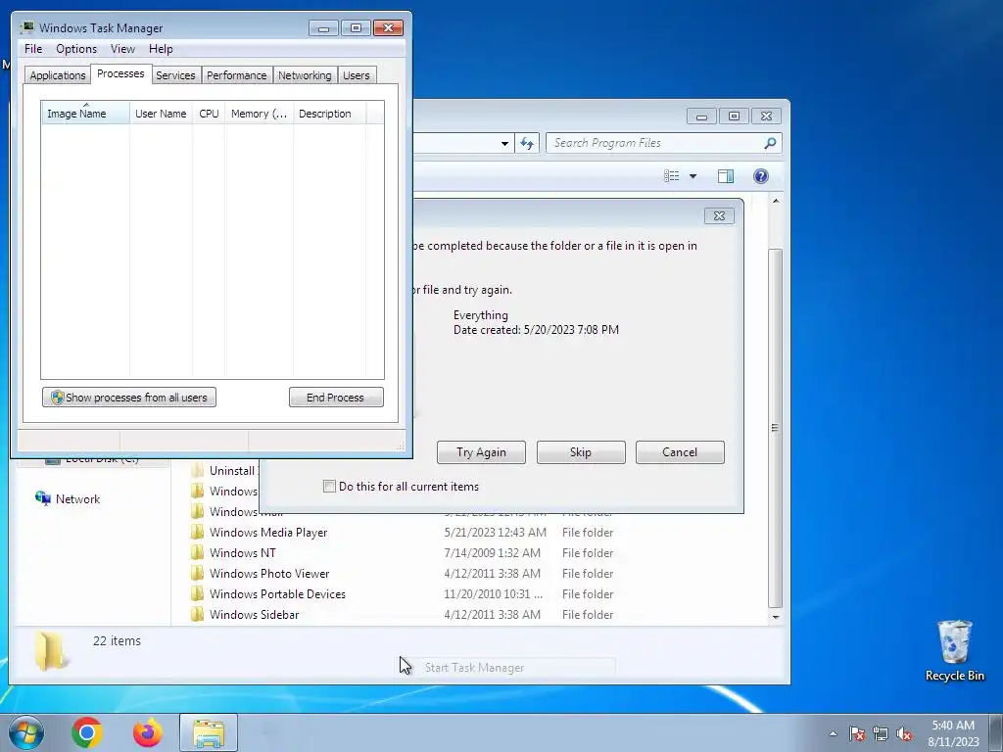Select the Uninstall folder icon

pyautogui.click(x=198, y=471)
